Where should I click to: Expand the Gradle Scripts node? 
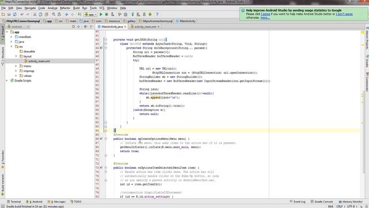[7, 81]
